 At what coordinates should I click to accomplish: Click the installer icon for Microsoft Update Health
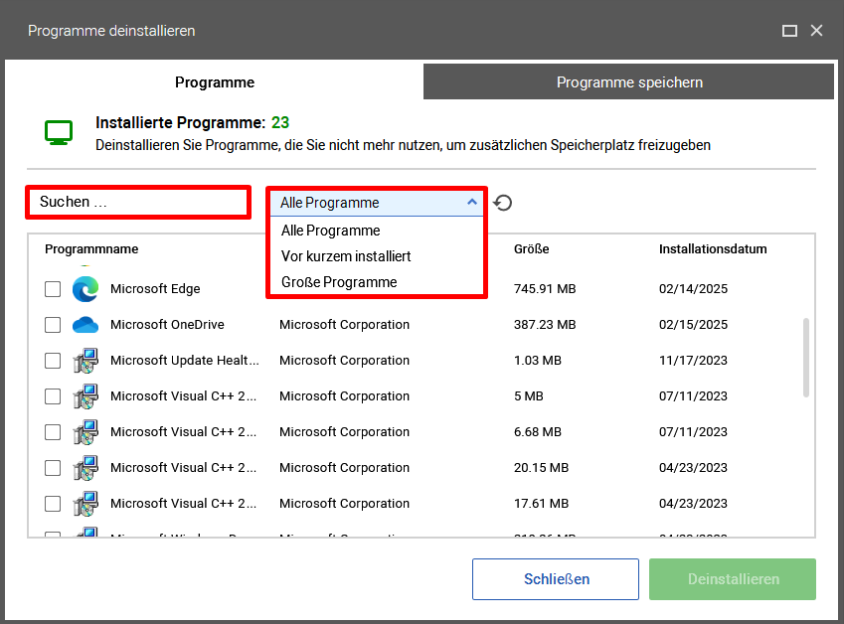tap(85, 361)
